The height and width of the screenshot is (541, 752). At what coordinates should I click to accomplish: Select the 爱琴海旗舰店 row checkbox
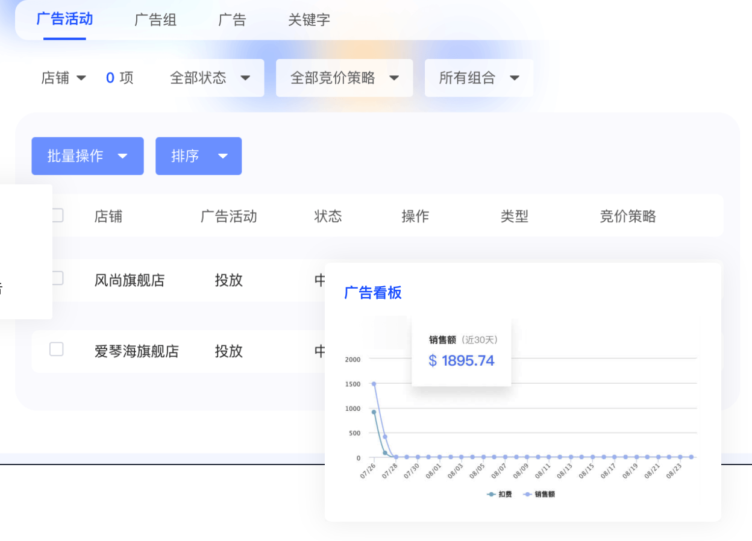click(x=56, y=349)
